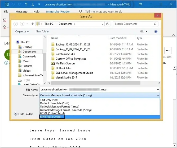Choose Text Only (*.txt) file type
Image resolution: width=177 pixels, height=148 pixels.
point(100,100)
